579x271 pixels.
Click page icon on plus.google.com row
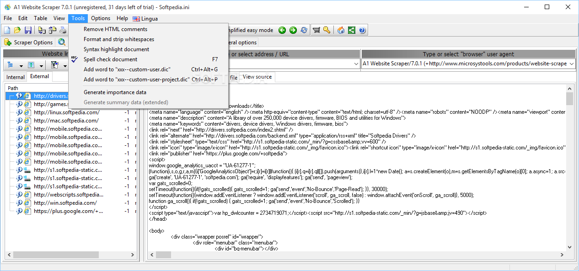[27, 211]
